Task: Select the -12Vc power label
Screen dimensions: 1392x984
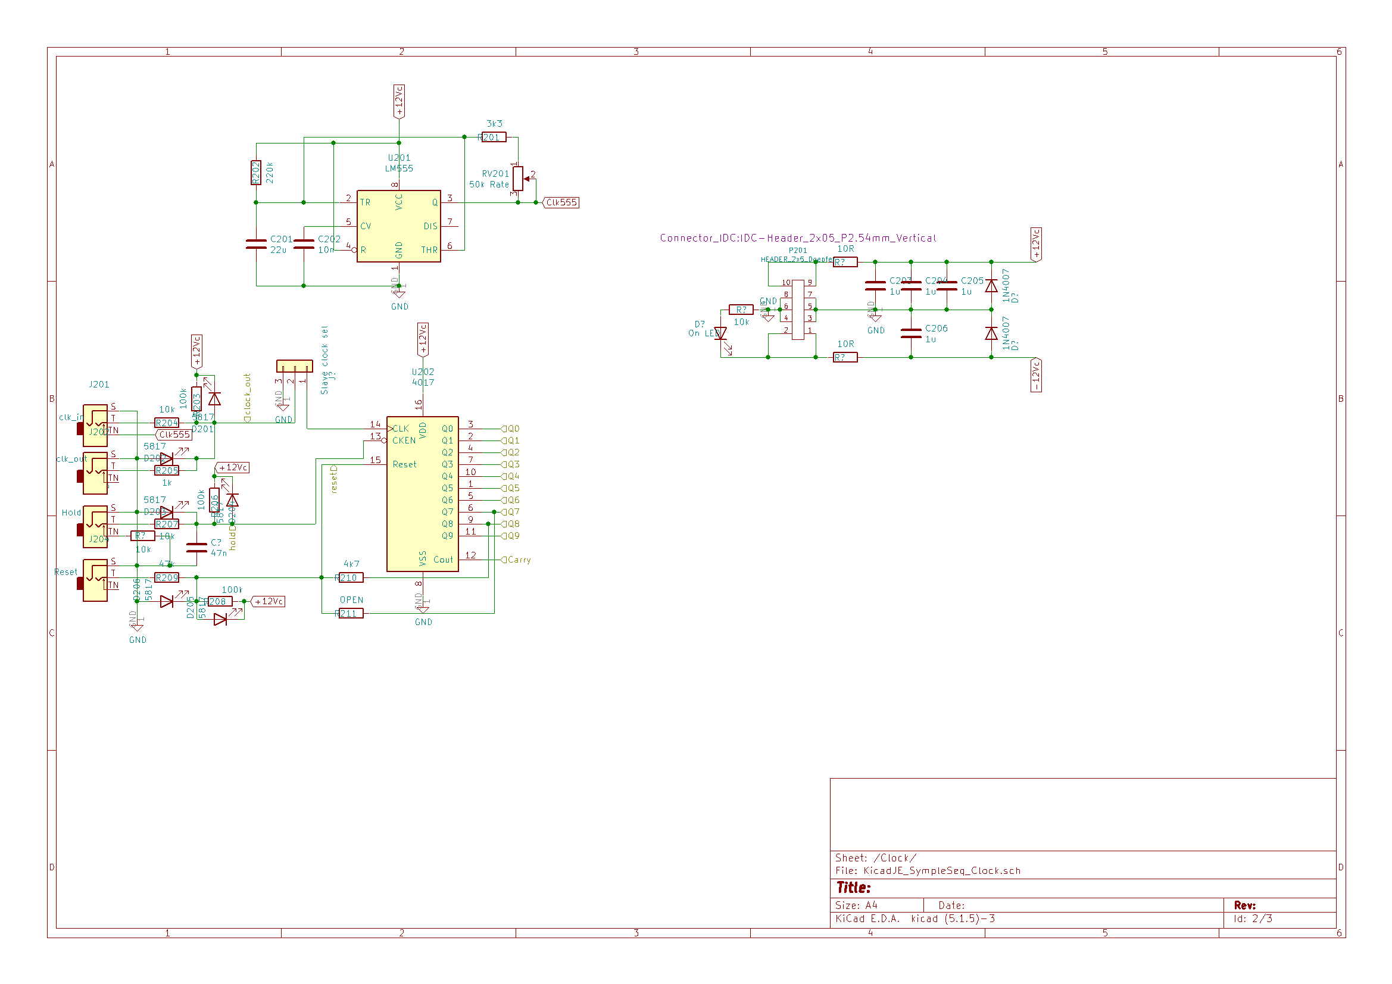Action: pos(1036,375)
